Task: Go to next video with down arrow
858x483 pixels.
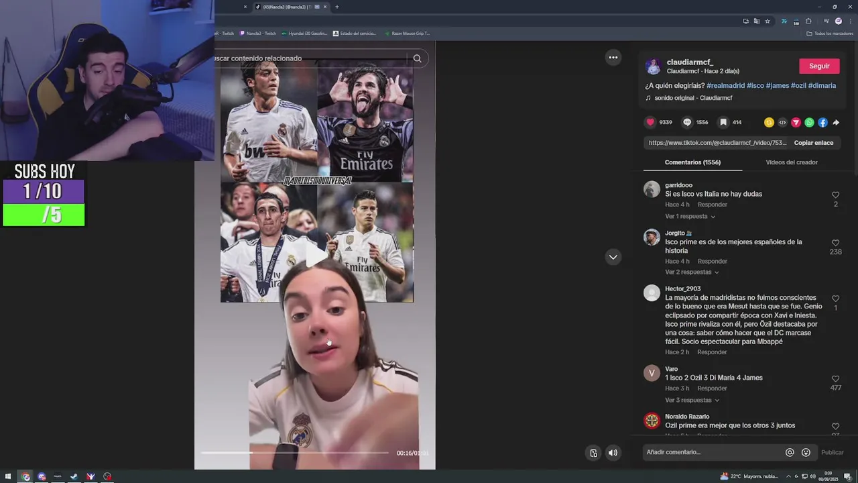Action: coord(613,257)
